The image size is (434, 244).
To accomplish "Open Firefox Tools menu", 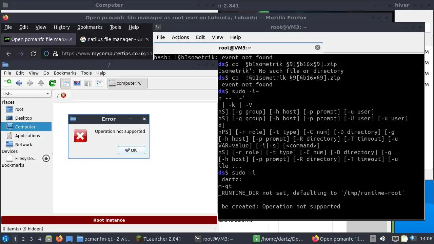I will (115, 27).
